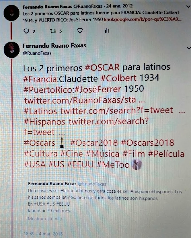The width and height of the screenshot is (191, 238).
Task: Open the profile avatar of the top tweet
Action: pos(11,13)
